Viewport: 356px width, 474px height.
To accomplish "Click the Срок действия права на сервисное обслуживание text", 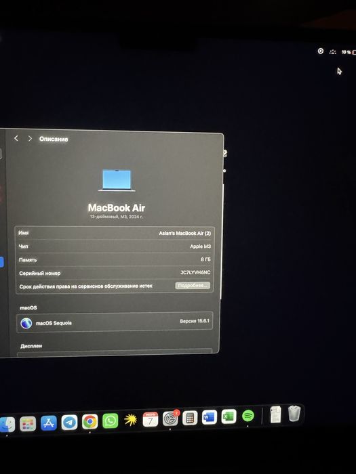I will coord(85,286).
